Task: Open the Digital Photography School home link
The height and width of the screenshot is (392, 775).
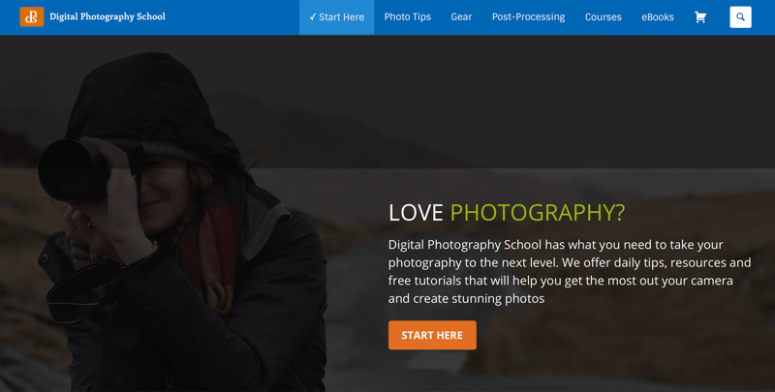Action: pos(108,16)
